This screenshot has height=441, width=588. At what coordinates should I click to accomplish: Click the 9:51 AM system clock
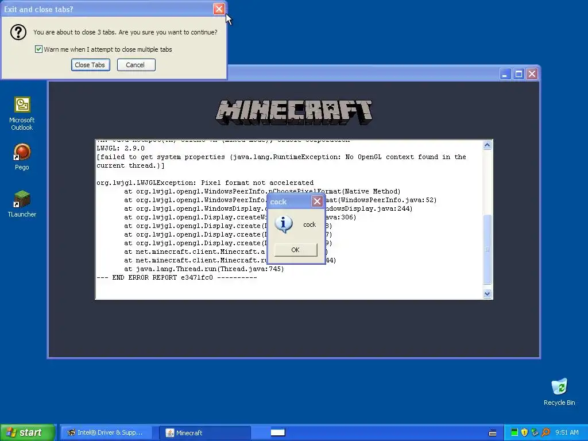point(567,432)
